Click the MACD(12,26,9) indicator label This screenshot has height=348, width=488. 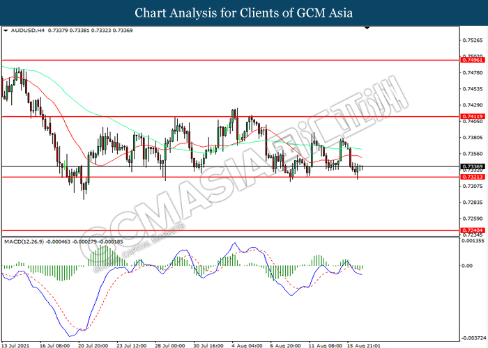tap(24, 242)
